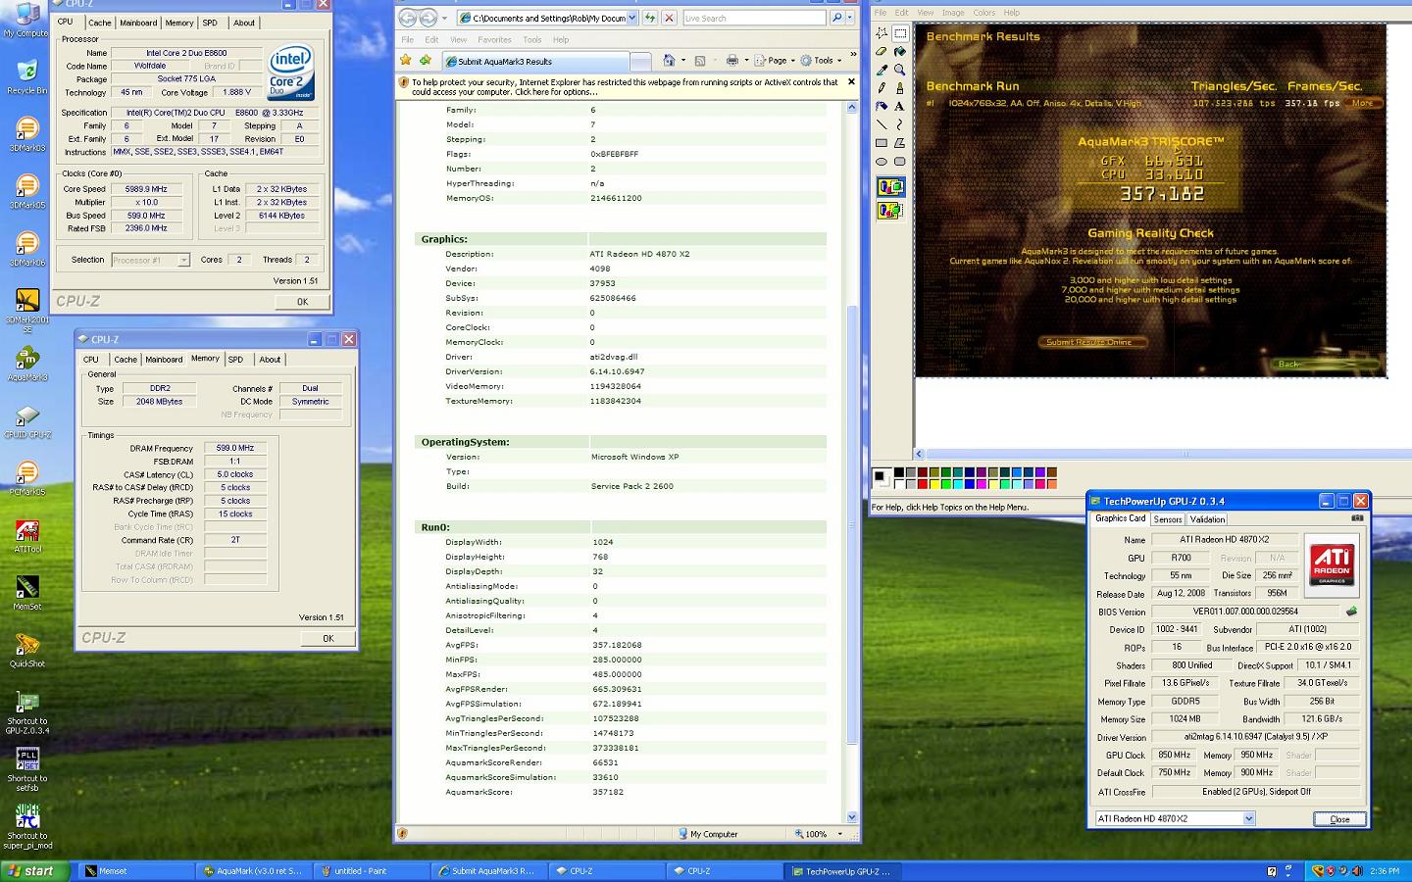Expand the Home button dropdown arrow
Image resolution: width=1412 pixels, height=882 pixels.
pos(681,61)
